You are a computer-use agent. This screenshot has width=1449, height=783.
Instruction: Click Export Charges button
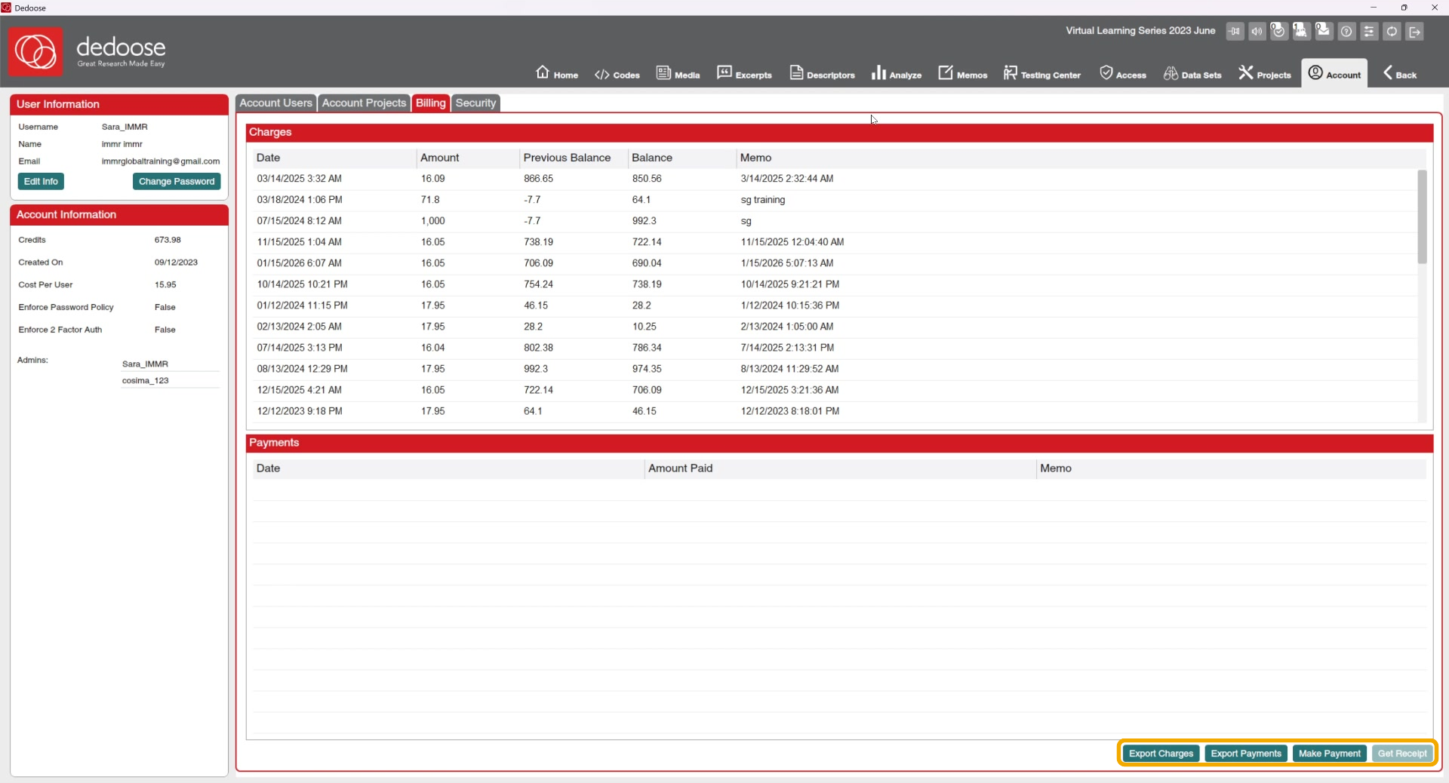coord(1161,754)
